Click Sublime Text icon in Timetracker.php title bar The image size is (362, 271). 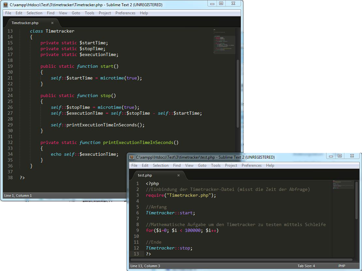(6, 5)
